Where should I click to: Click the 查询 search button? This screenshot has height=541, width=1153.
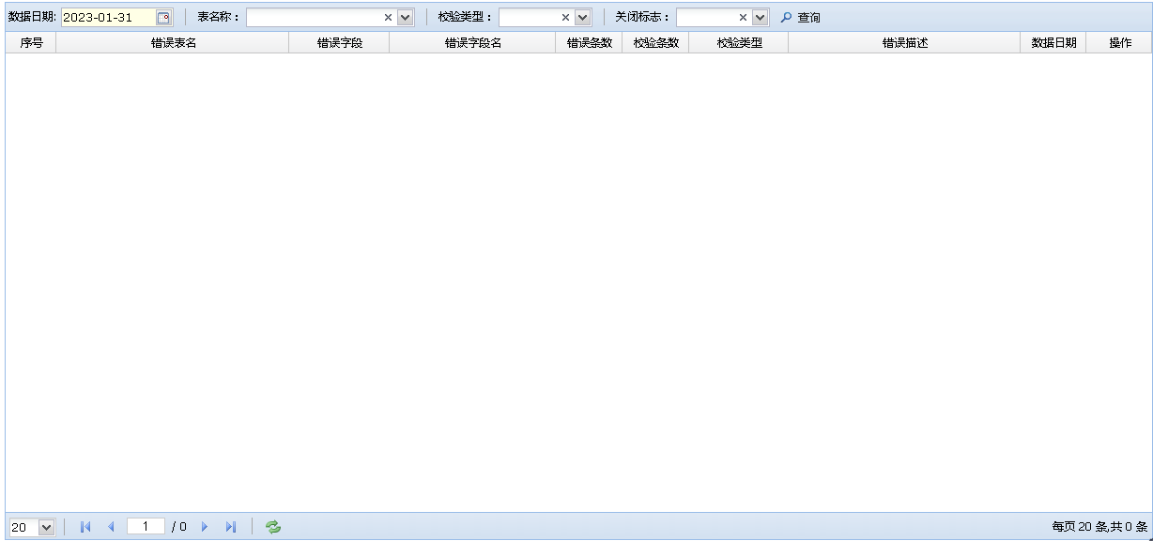(x=800, y=17)
